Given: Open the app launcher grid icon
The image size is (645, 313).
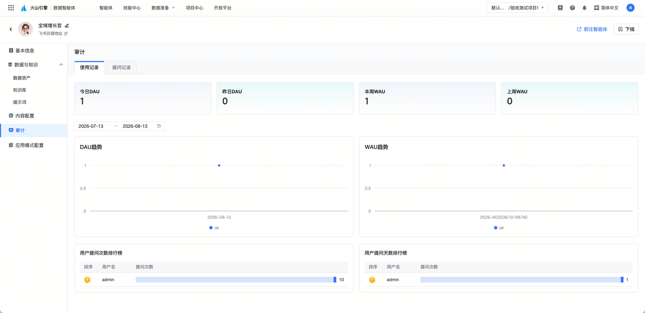Looking at the screenshot, I should pyautogui.click(x=11, y=8).
